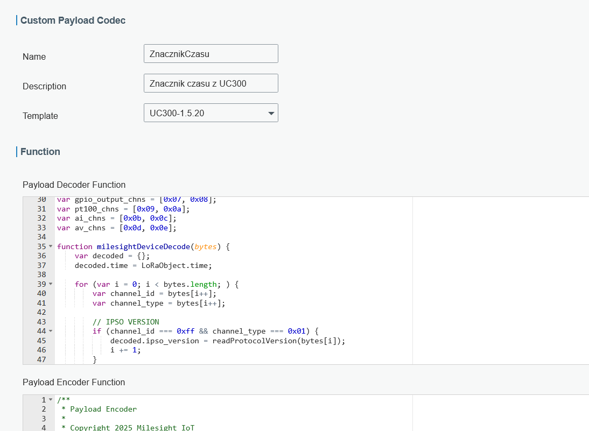The image size is (589, 431).
Task: Click the text 'decoded.time = LoRaObject.time;'
Action: tap(143, 265)
